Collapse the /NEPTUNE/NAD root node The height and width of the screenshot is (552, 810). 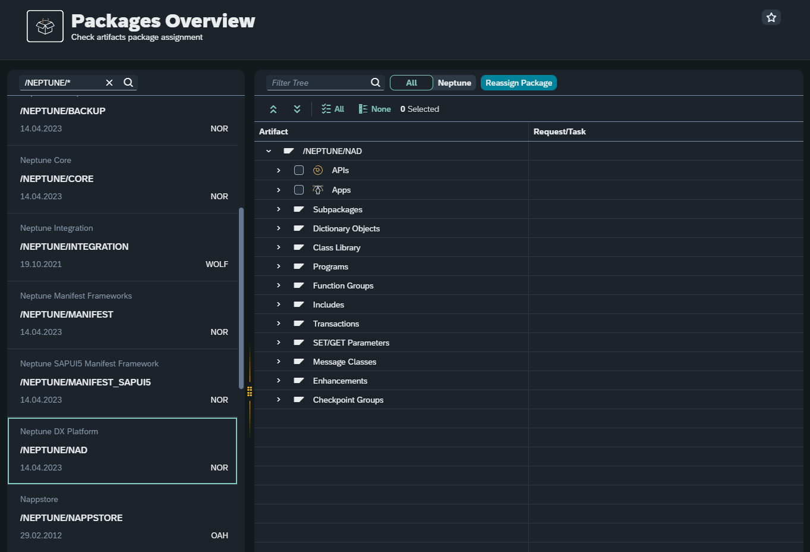coord(267,150)
